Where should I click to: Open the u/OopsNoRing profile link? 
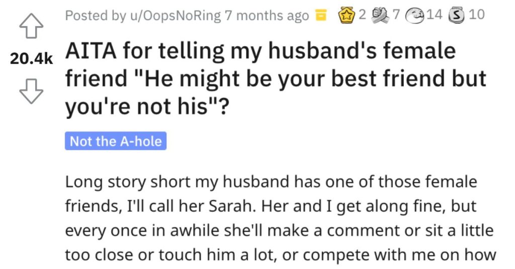point(176,16)
